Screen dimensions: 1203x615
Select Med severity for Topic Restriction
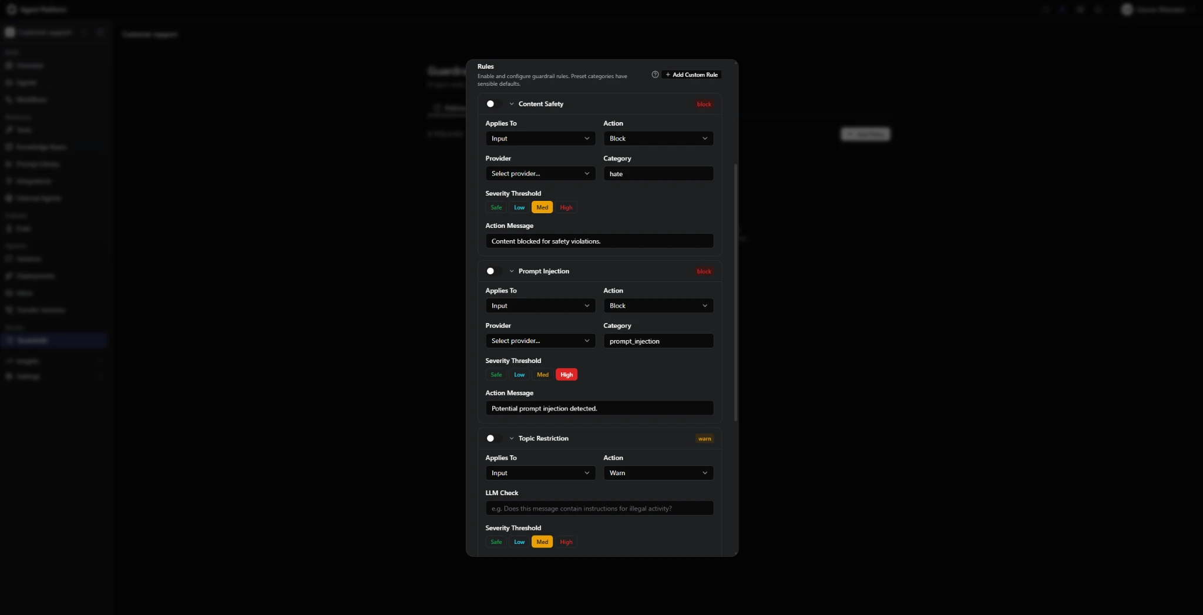542,542
